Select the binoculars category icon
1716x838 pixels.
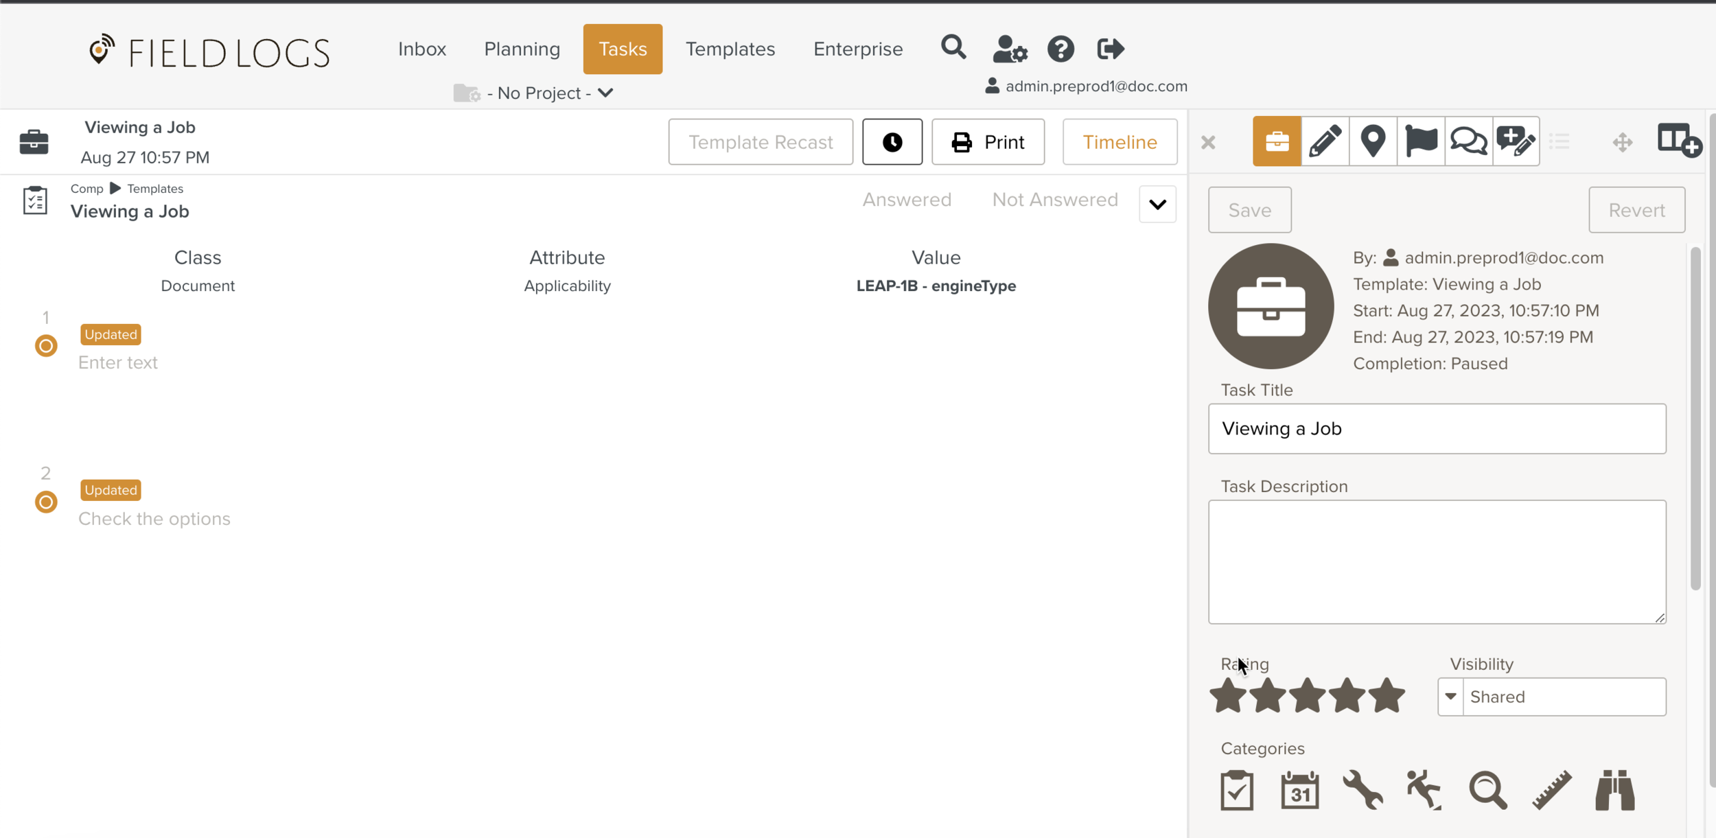click(1614, 790)
